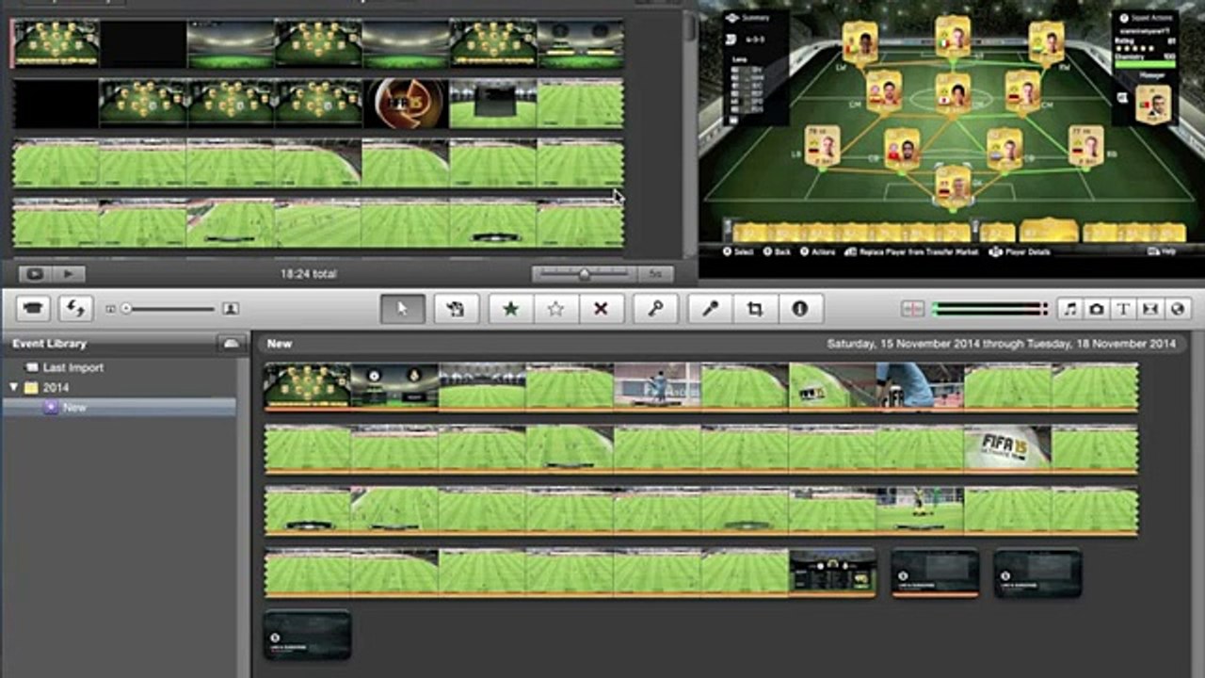1205x678 pixels.
Task: Click the 'New' event title header
Action: pos(280,344)
